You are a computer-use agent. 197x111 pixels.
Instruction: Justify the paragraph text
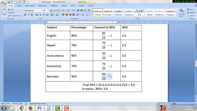pos(74,15)
